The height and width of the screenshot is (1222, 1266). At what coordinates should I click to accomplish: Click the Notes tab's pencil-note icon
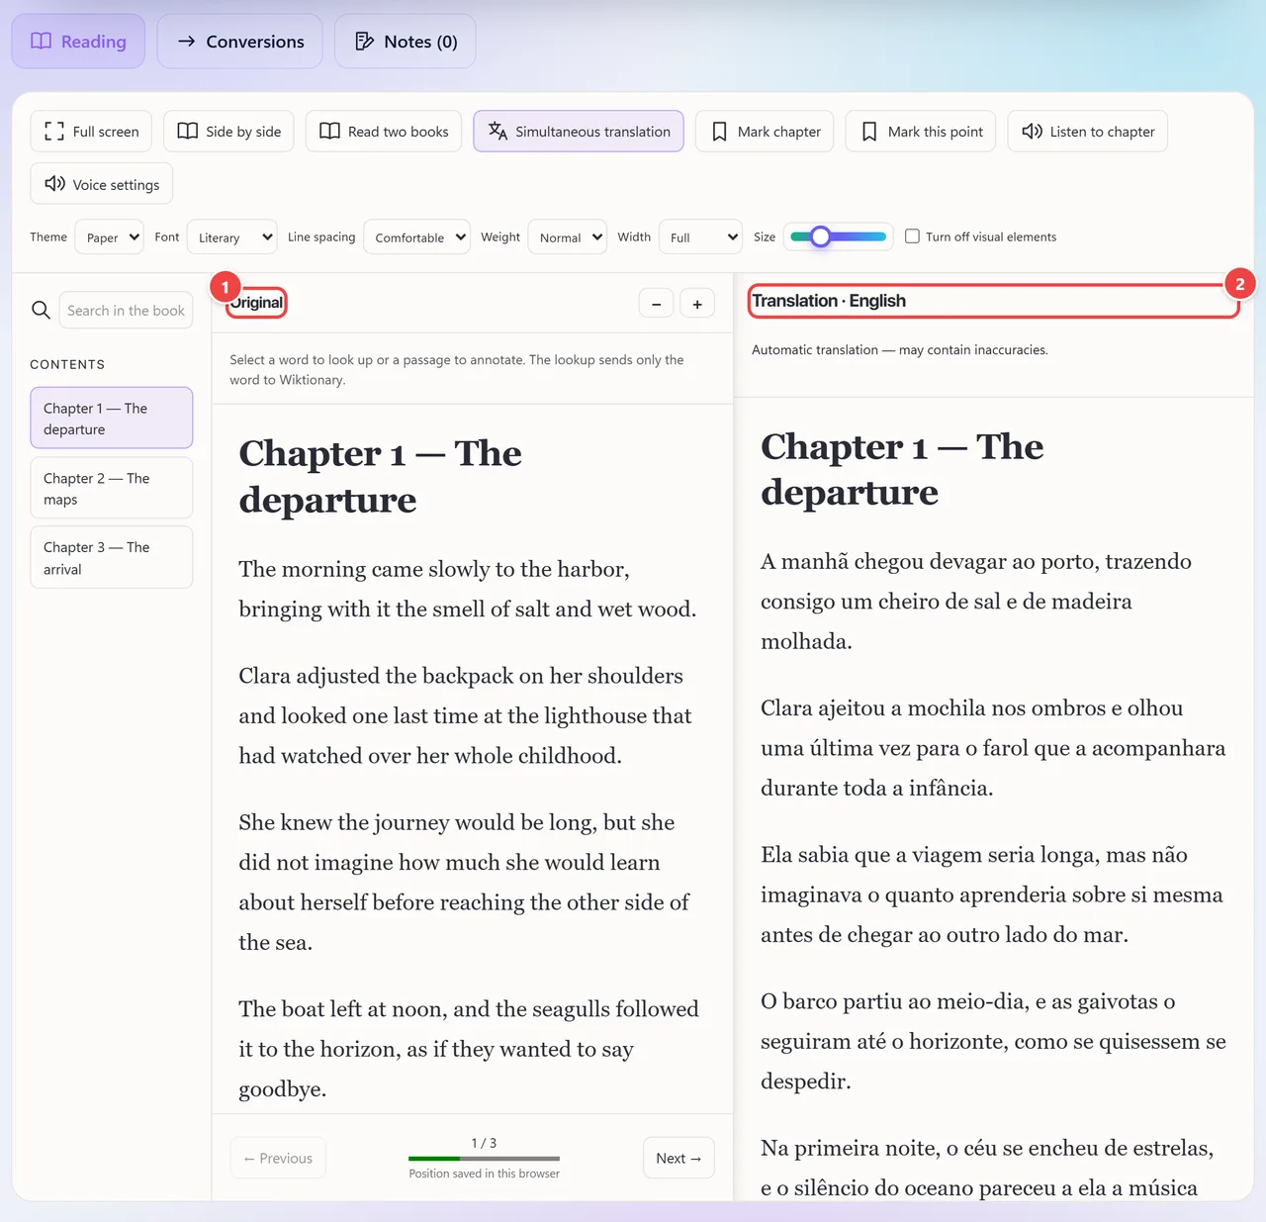tap(364, 42)
